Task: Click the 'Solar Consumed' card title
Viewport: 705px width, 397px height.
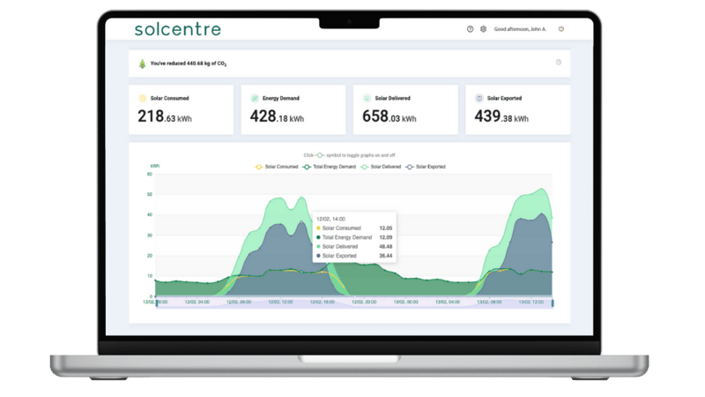Action: pyautogui.click(x=169, y=98)
